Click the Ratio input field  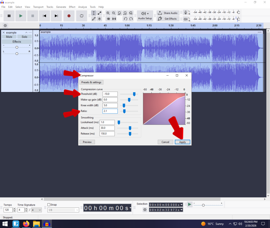[x=110, y=111]
